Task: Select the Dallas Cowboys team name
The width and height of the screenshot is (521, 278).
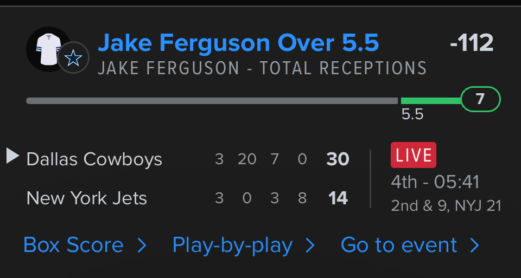Action: click(x=94, y=159)
